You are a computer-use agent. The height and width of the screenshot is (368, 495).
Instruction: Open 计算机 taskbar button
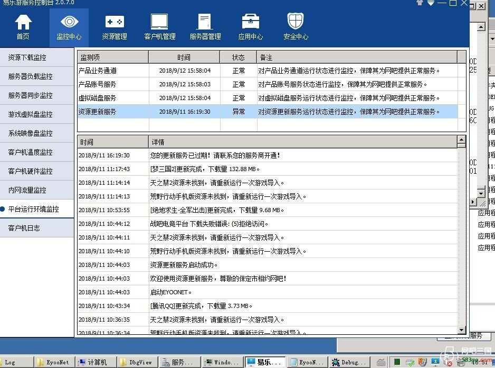(96, 362)
